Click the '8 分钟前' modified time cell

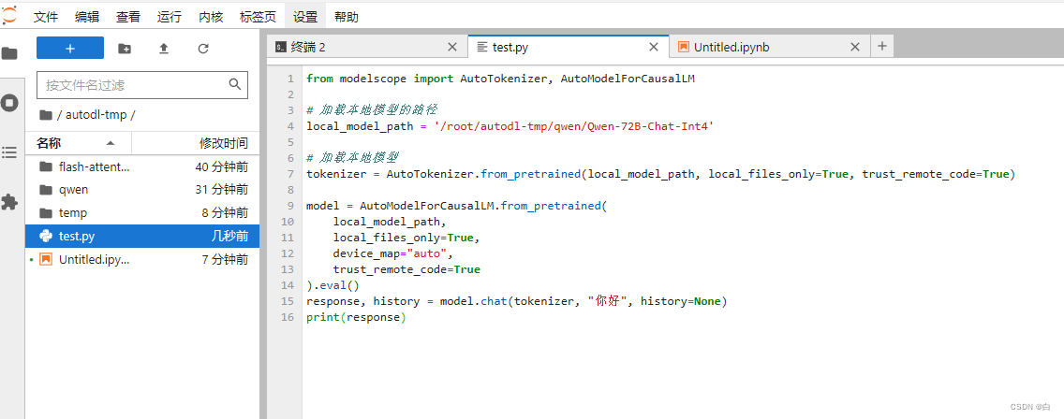click(x=225, y=213)
